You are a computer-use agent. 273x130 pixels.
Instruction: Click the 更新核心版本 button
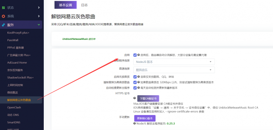(145, 118)
